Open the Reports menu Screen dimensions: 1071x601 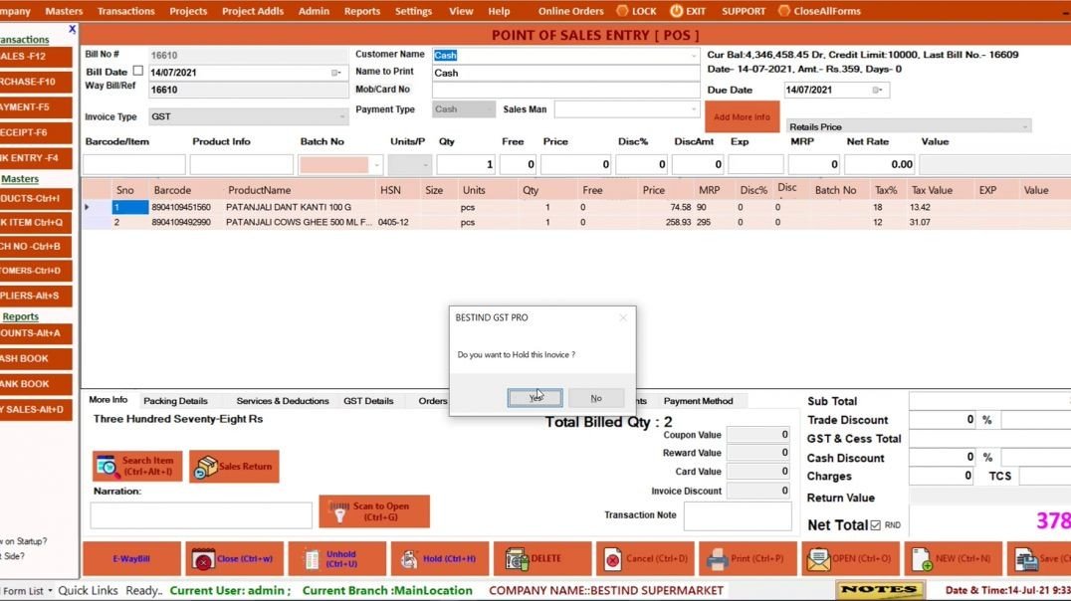[361, 11]
